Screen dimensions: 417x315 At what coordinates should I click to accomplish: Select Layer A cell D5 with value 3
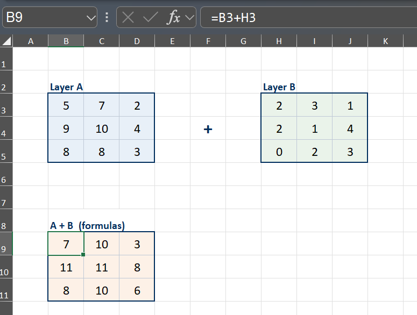[137, 151]
